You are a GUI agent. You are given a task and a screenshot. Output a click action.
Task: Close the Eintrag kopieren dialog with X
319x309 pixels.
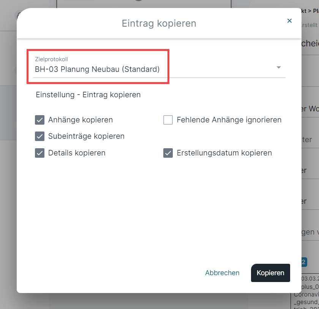tap(289, 21)
